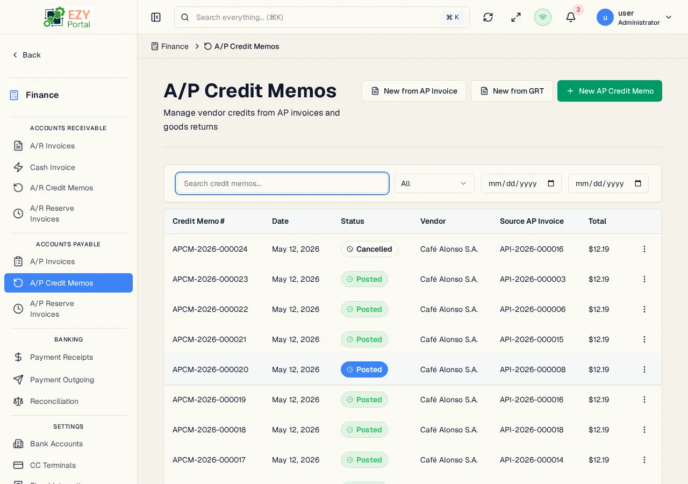688x484 pixels.
Task: Open the calendar picker of the first date filter
Action: [x=551, y=183]
